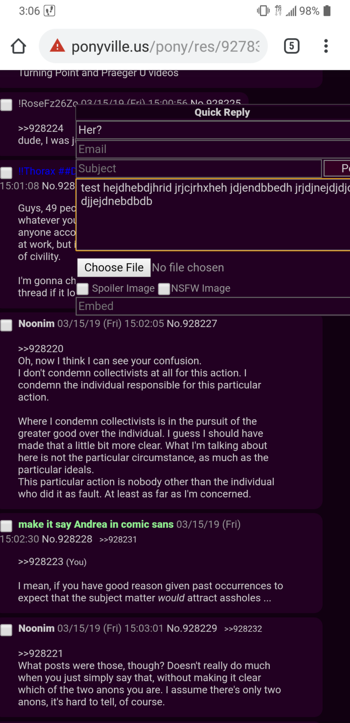Tap the notification icon beside the clock
This screenshot has height=723, width=350.
[x=49, y=11]
